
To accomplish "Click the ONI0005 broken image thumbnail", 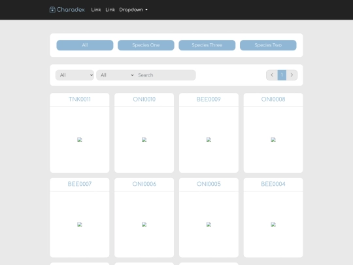I will pyautogui.click(x=209, y=224).
